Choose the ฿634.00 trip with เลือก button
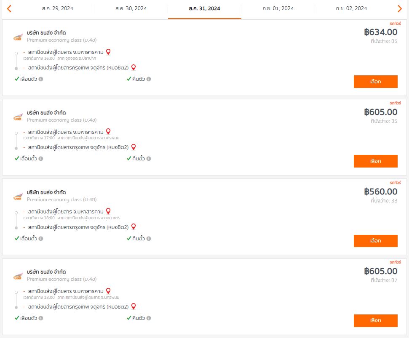Screen dimensions: 409x338 click(x=376, y=82)
